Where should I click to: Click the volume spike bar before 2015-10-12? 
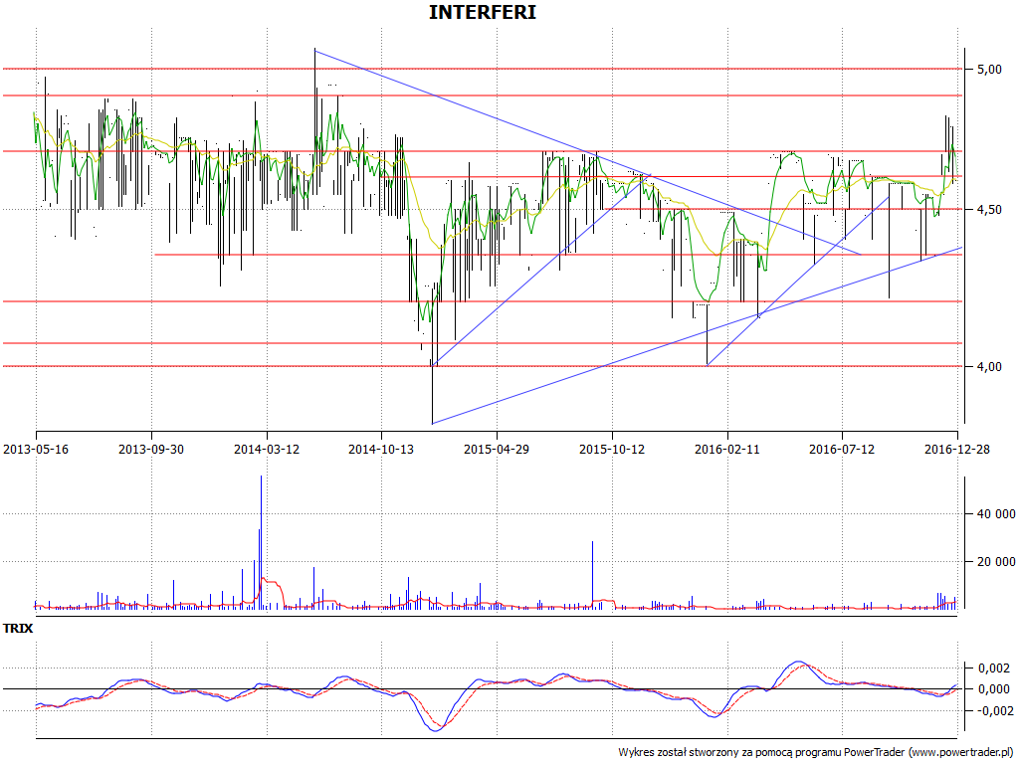click(x=593, y=575)
